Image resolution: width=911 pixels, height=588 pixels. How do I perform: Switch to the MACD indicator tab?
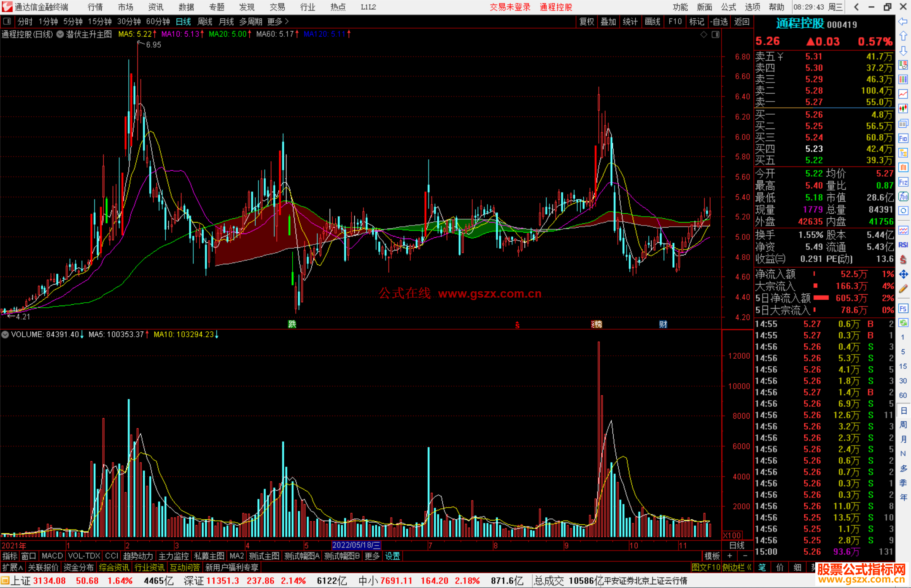[52, 556]
